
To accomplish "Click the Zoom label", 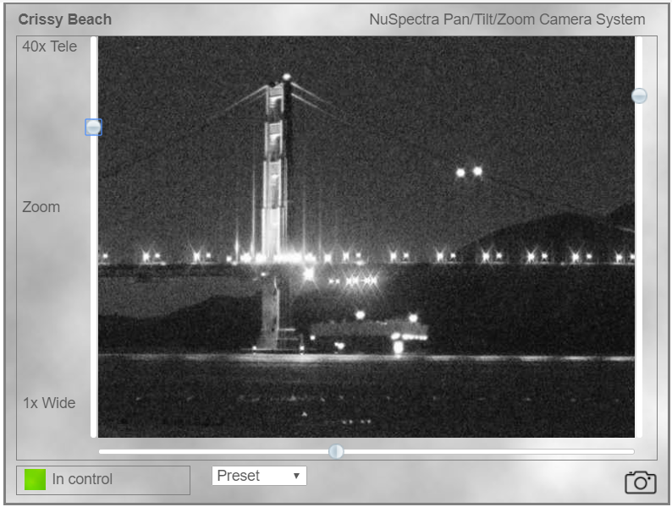I will pos(41,207).
